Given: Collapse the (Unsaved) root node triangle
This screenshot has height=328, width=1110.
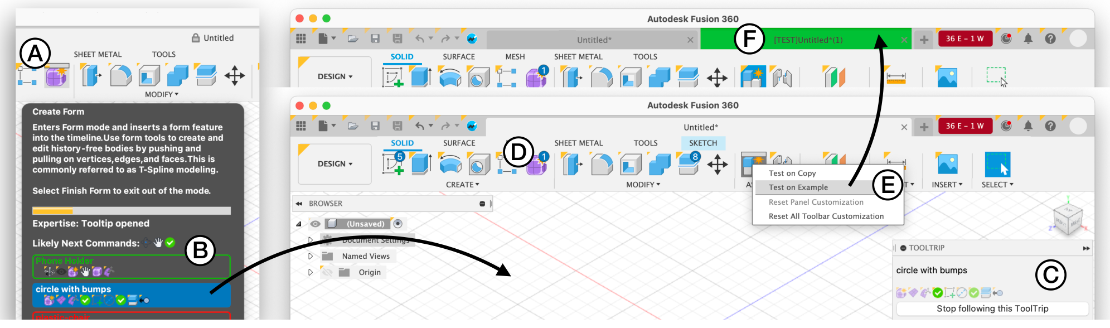Looking at the screenshot, I should (299, 224).
